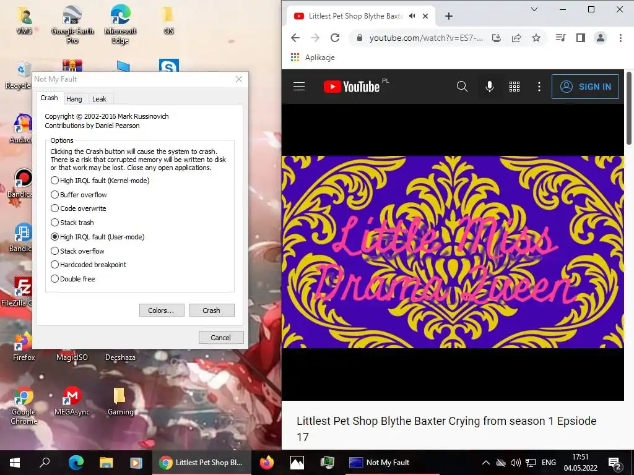
Task: Open Windows taskbar search
Action: 45,463
